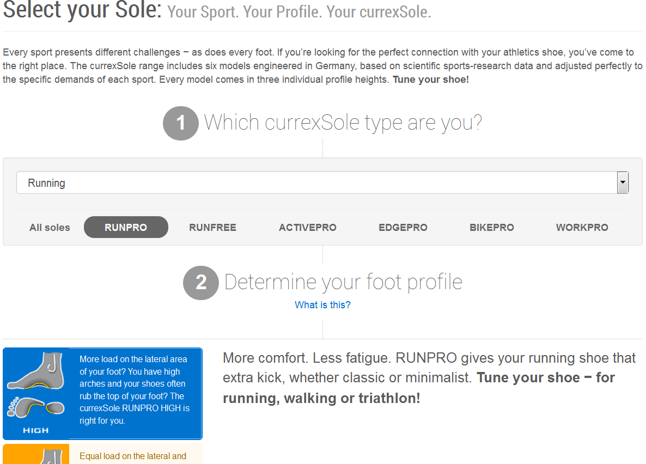Click the RUNPRO HIGH profile description text

pos(135,390)
